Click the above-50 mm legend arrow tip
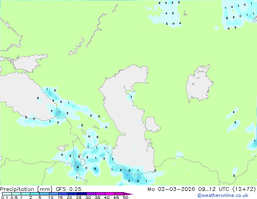Image resolution: width=257 pixels, height=199 pixels. pos(128,194)
